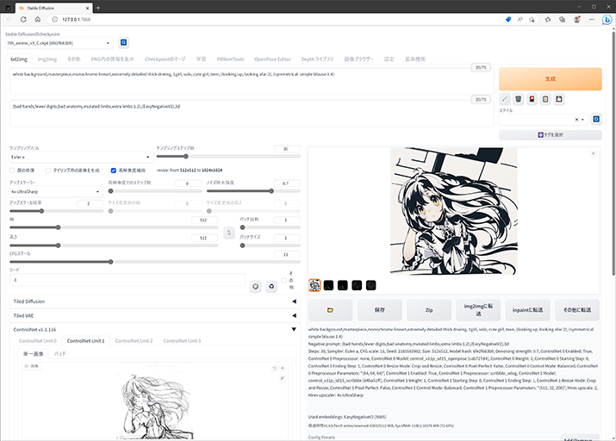The width and height of the screenshot is (616, 441).
Task: Open the style selection dropdown arrow
Action: tap(582, 120)
